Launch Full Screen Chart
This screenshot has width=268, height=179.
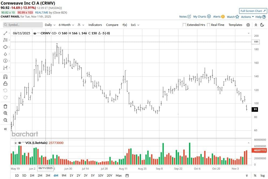(253, 11)
